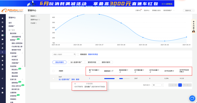197x103 pixels.
Task: Click the paper plane icon in dark sidebar
Action: point(2,78)
